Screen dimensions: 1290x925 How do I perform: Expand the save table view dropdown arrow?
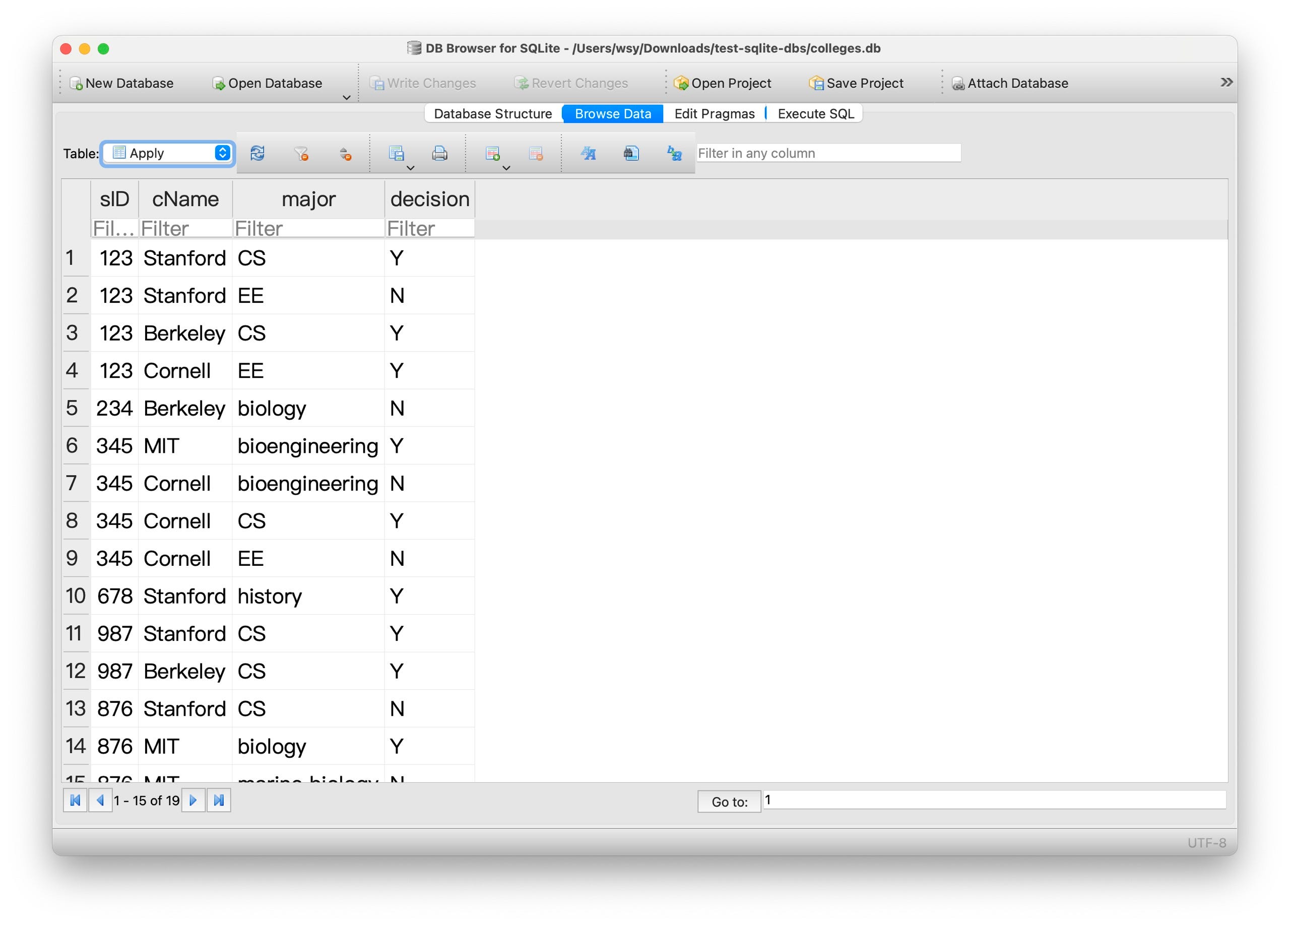(x=410, y=168)
